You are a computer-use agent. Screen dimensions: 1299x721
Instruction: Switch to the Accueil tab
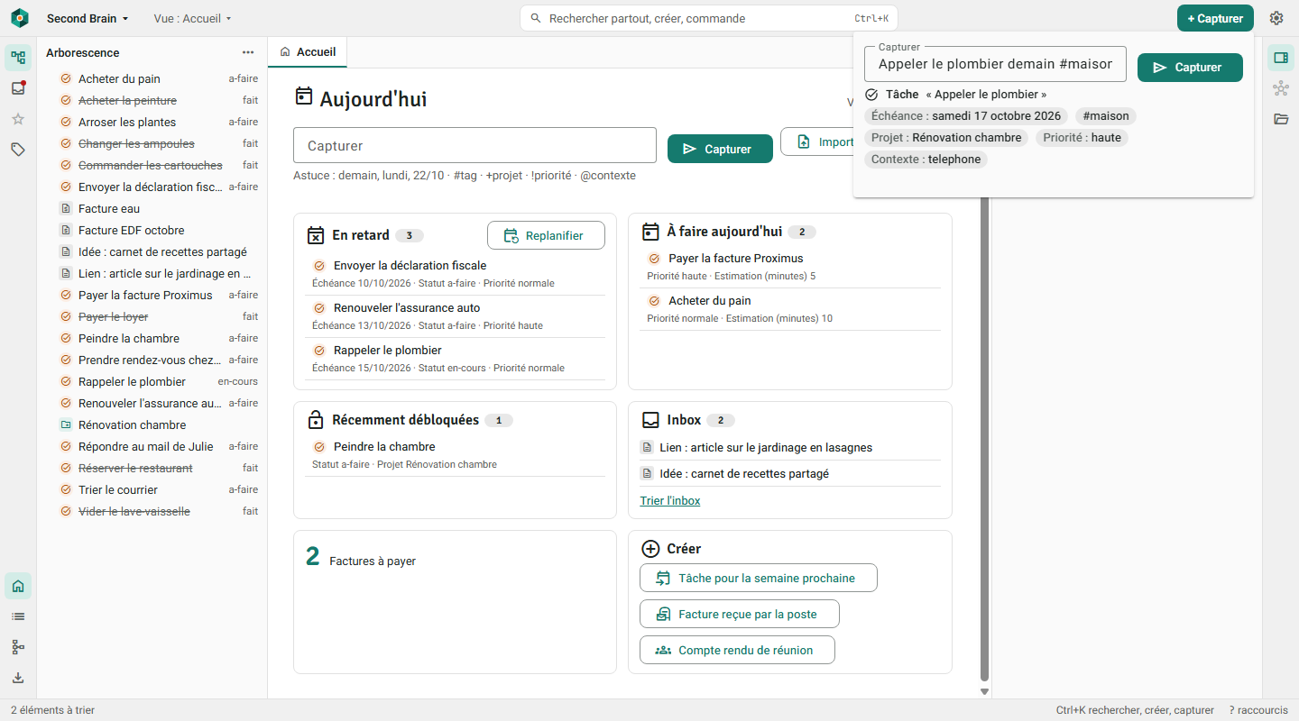click(308, 52)
